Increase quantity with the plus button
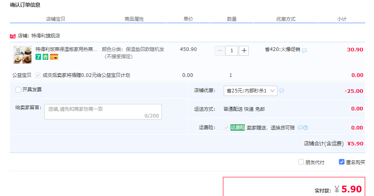Viewport: 374px width, 196px height. (244, 51)
